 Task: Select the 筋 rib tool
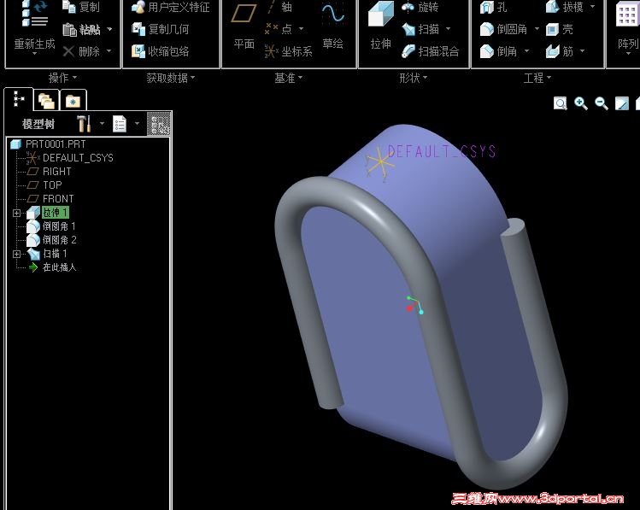pos(559,51)
